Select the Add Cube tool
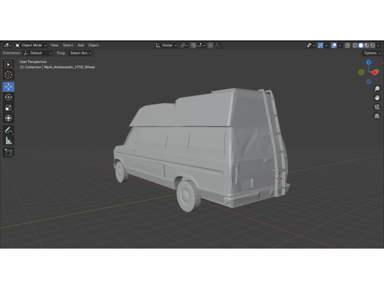 9,152
